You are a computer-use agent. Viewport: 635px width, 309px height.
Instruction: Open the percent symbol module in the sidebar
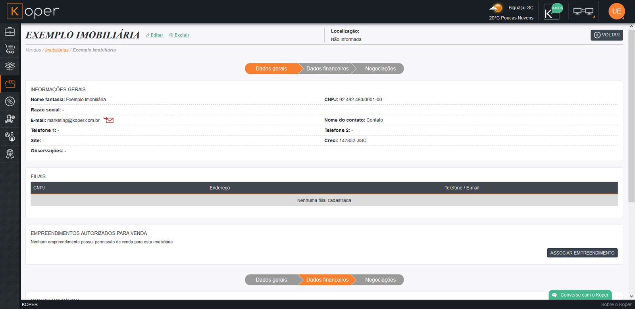(x=10, y=102)
